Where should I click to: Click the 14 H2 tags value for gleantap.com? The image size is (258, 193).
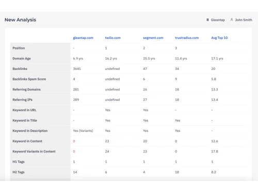(x=75, y=172)
